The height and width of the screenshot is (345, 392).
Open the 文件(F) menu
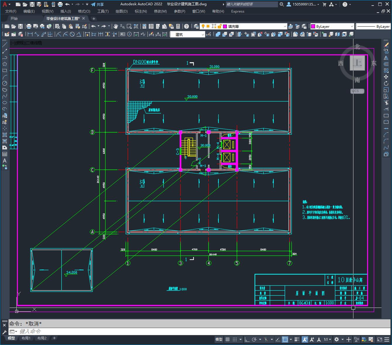click(11, 11)
